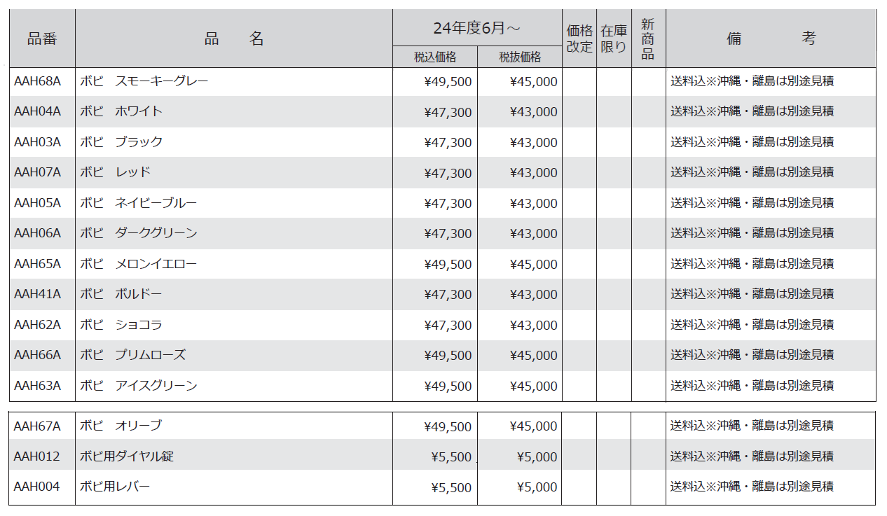
Task: Select product code AAH68A
Action: coord(38,81)
